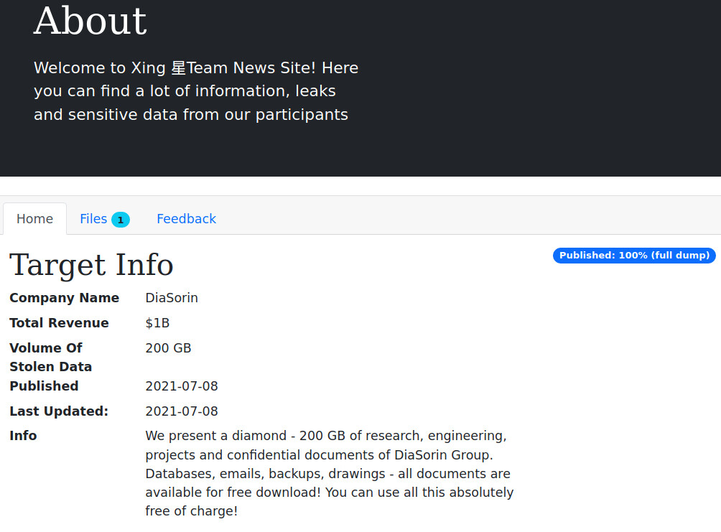Screen dimensions: 721x532
Task: Click the Last Updated: label
Action: click(x=59, y=411)
